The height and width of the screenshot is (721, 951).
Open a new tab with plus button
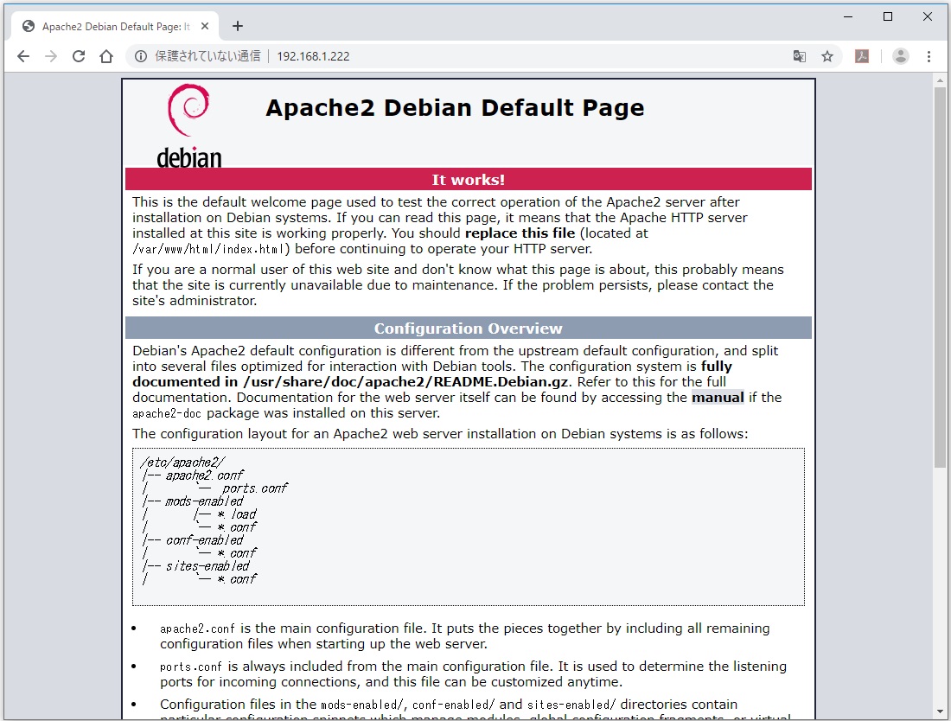tap(238, 26)
